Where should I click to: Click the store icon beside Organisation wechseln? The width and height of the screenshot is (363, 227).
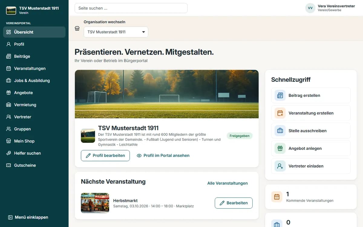click(77, 28)
